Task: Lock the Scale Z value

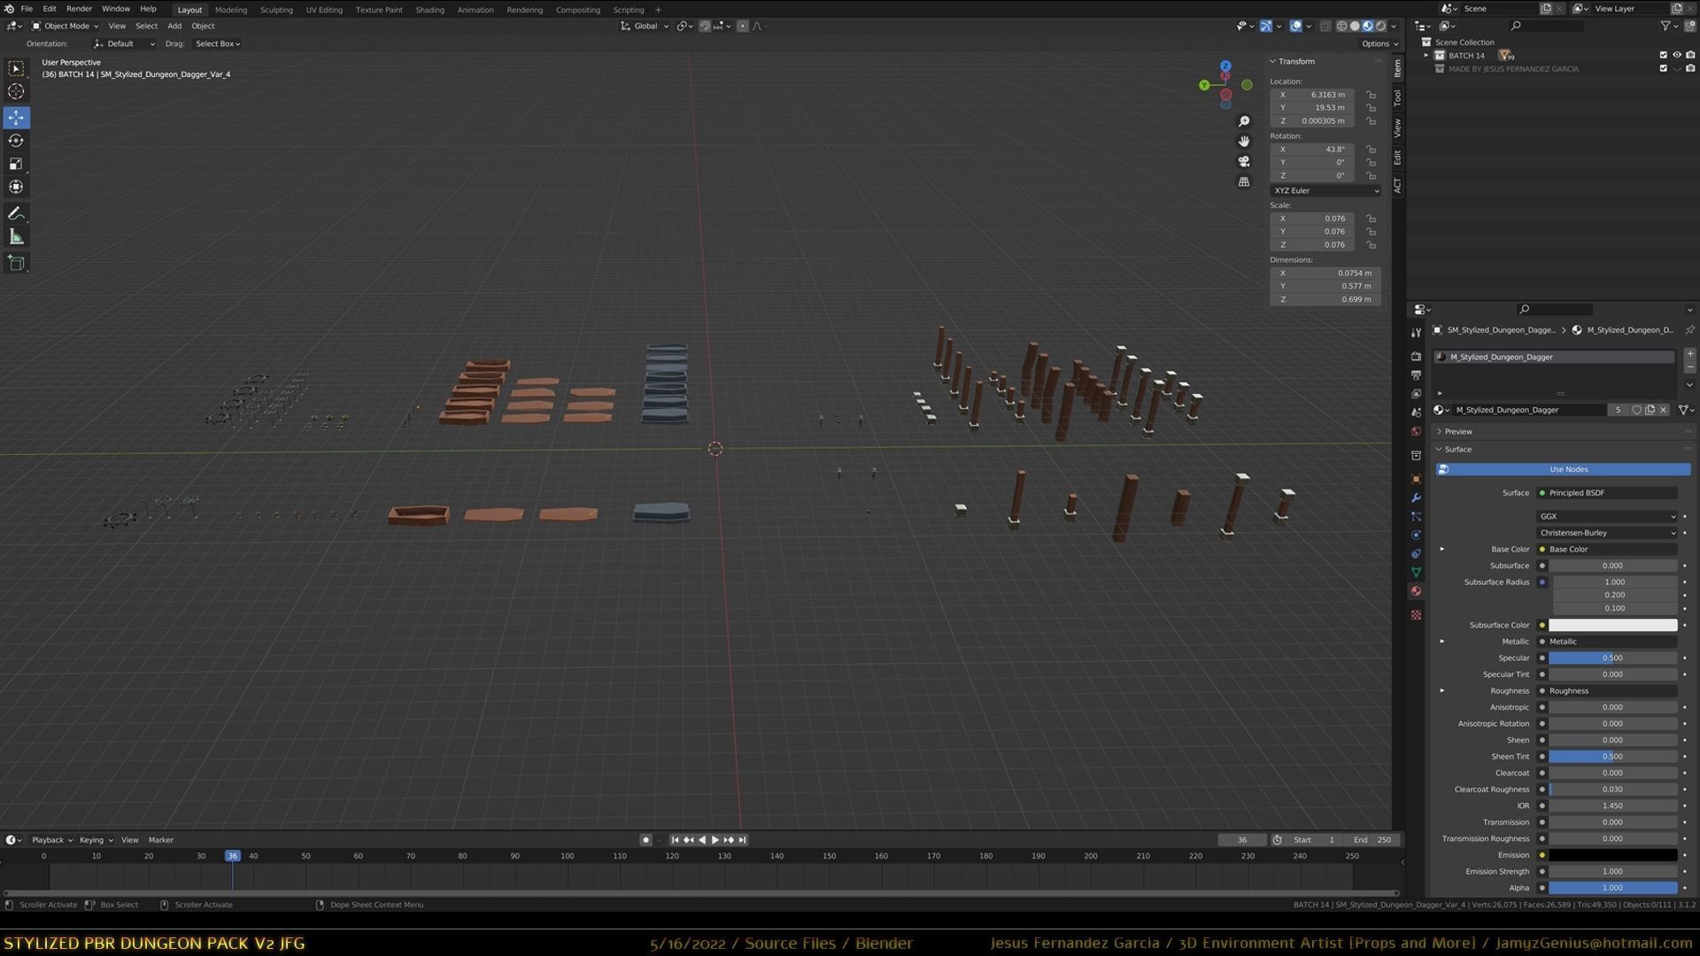Action: (x=1371, y=245)
